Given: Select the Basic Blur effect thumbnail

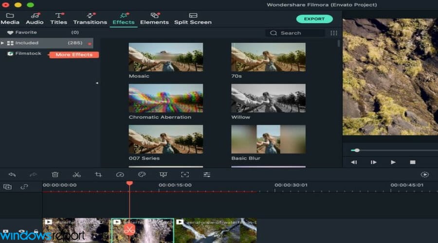Looking at the screenshot, I should (268, 139).
